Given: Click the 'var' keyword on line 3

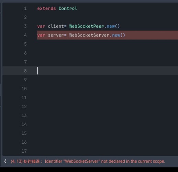Looking at the screenshot, I should point(41,26).
